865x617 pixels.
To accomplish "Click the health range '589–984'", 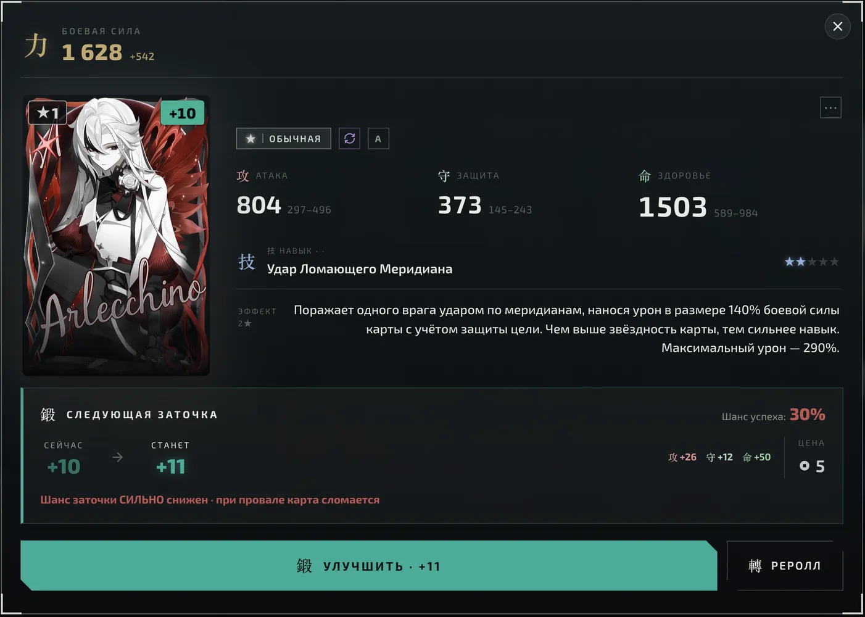I will pyautogui.click(x=736, y=213).
